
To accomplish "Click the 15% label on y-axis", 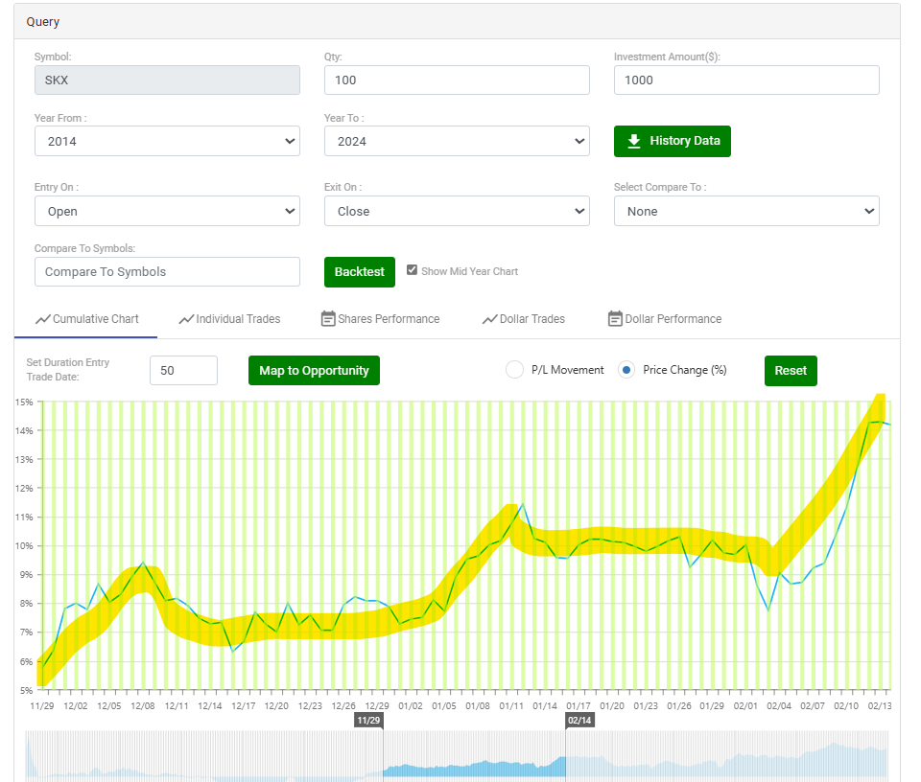I will [x=24, y=402].
